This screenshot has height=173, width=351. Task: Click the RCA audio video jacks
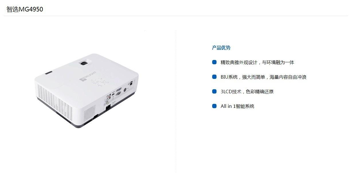(x=108, y=99)
